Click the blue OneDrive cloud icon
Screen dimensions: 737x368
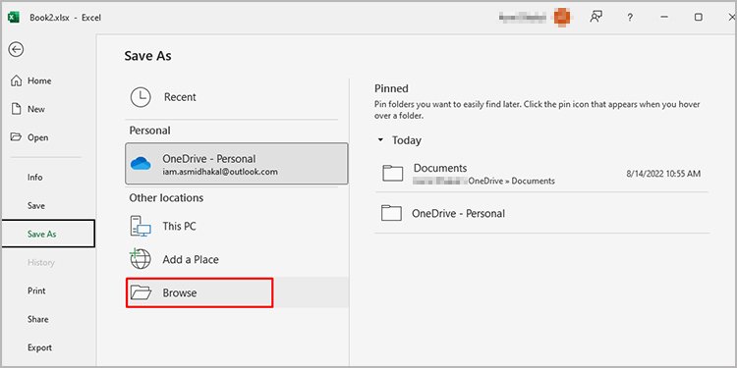point(141,163)
